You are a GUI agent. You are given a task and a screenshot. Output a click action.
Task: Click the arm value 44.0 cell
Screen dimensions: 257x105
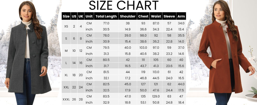click(181, 84)
